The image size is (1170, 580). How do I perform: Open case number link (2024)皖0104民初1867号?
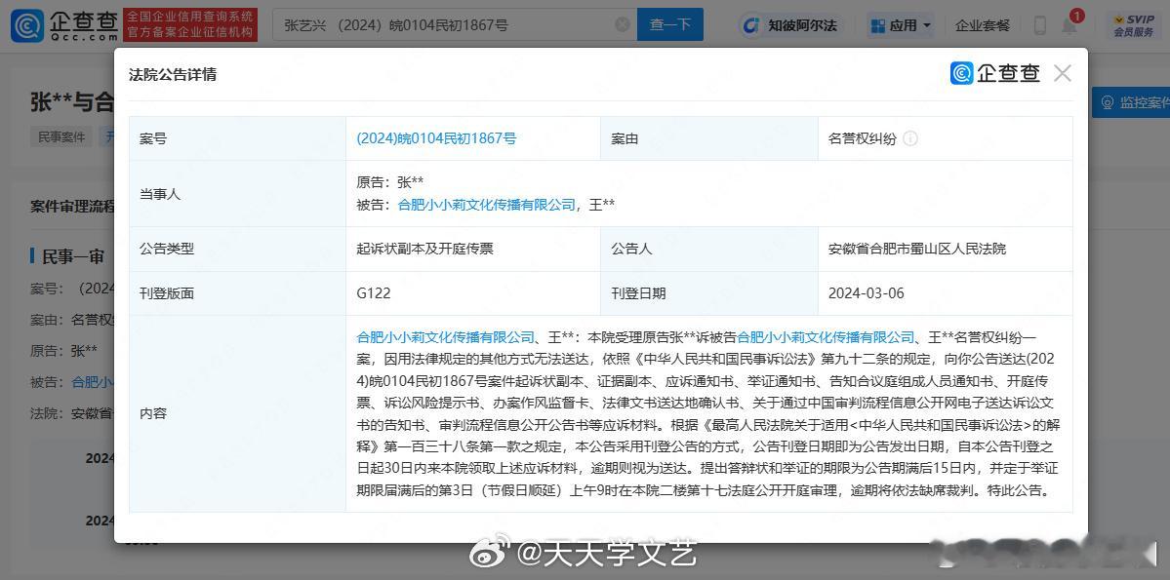436,137
